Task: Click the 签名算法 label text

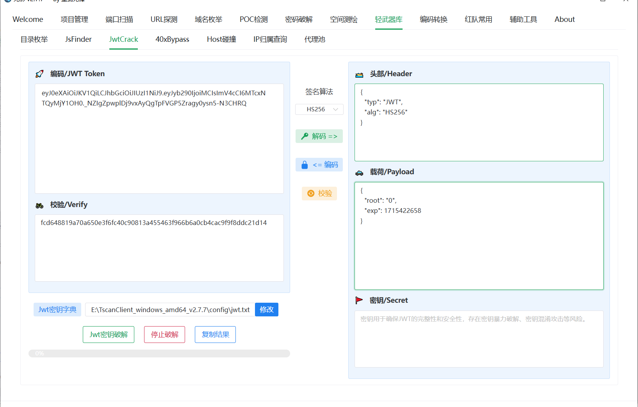Action: pos(319,92)
